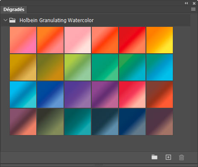Pick the lime-to-sage green gradient swatch
Image resolution: width=198 pixels, height=167 pixels.
tap(78, 67)
